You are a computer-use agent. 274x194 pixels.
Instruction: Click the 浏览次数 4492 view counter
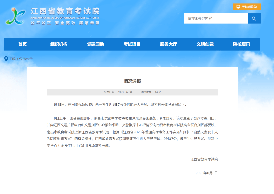point(151,92)
